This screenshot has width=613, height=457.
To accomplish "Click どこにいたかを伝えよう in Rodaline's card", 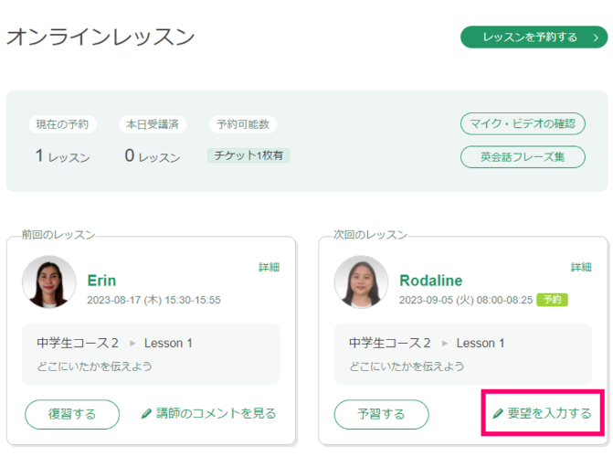I will [x=407, y=367].
